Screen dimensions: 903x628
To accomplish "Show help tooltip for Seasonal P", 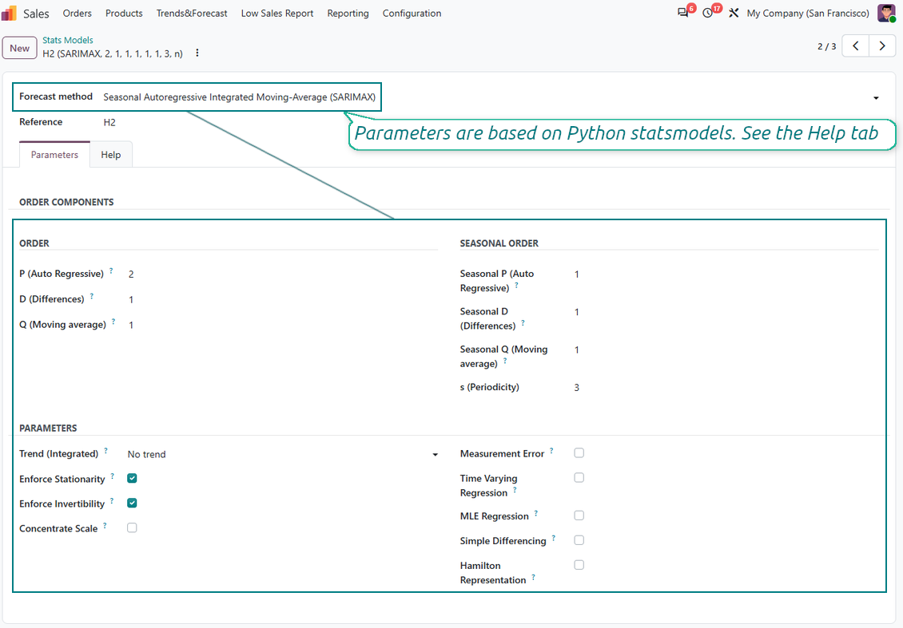I will pyautogui.click(x=516, y=285).
